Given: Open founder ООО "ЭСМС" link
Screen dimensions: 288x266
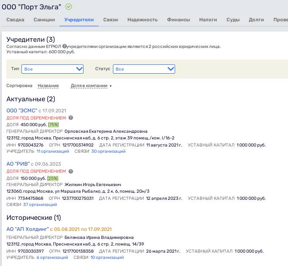Looking at the screenshot, I should 22,111.
